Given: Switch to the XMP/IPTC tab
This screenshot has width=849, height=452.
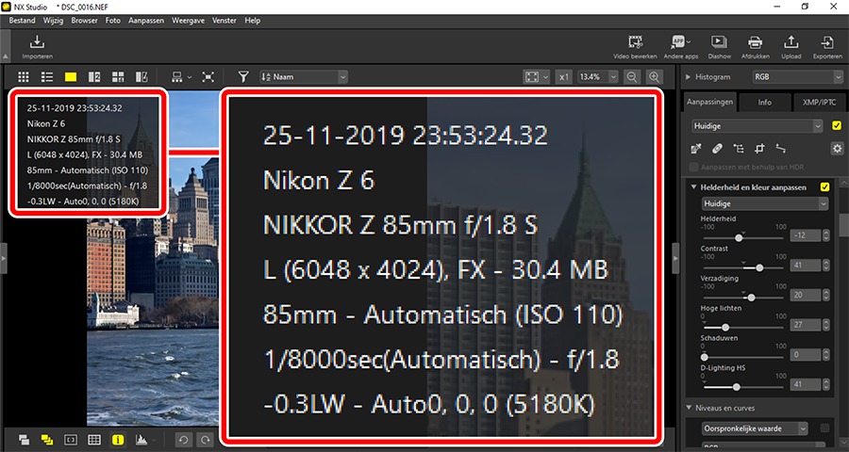Looking at the screenshot, I should pos(819,102).
